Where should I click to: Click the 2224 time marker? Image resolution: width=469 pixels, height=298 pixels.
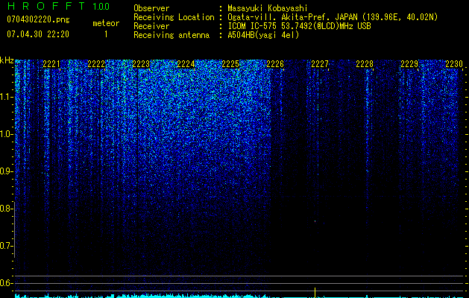click(x=186, y=64)
